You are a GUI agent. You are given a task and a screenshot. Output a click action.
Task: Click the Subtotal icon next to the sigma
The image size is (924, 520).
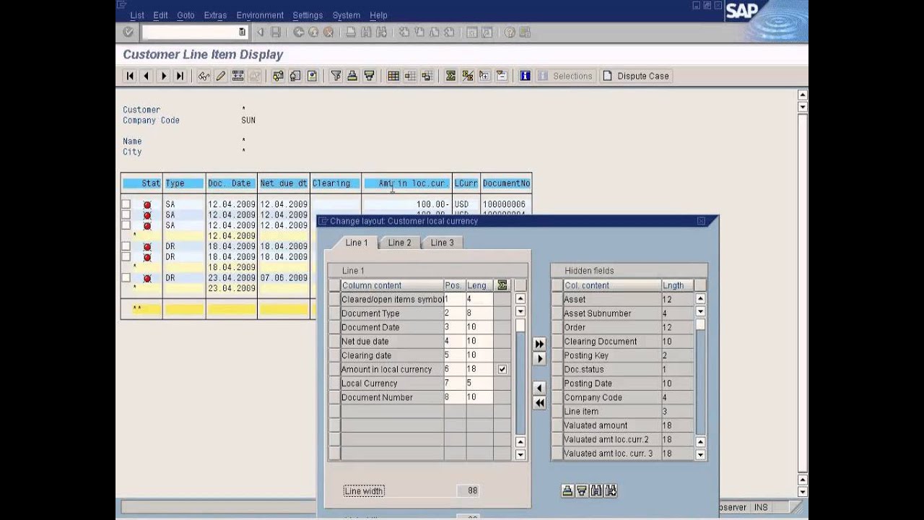pyautogui.click(x=467, y=76)
